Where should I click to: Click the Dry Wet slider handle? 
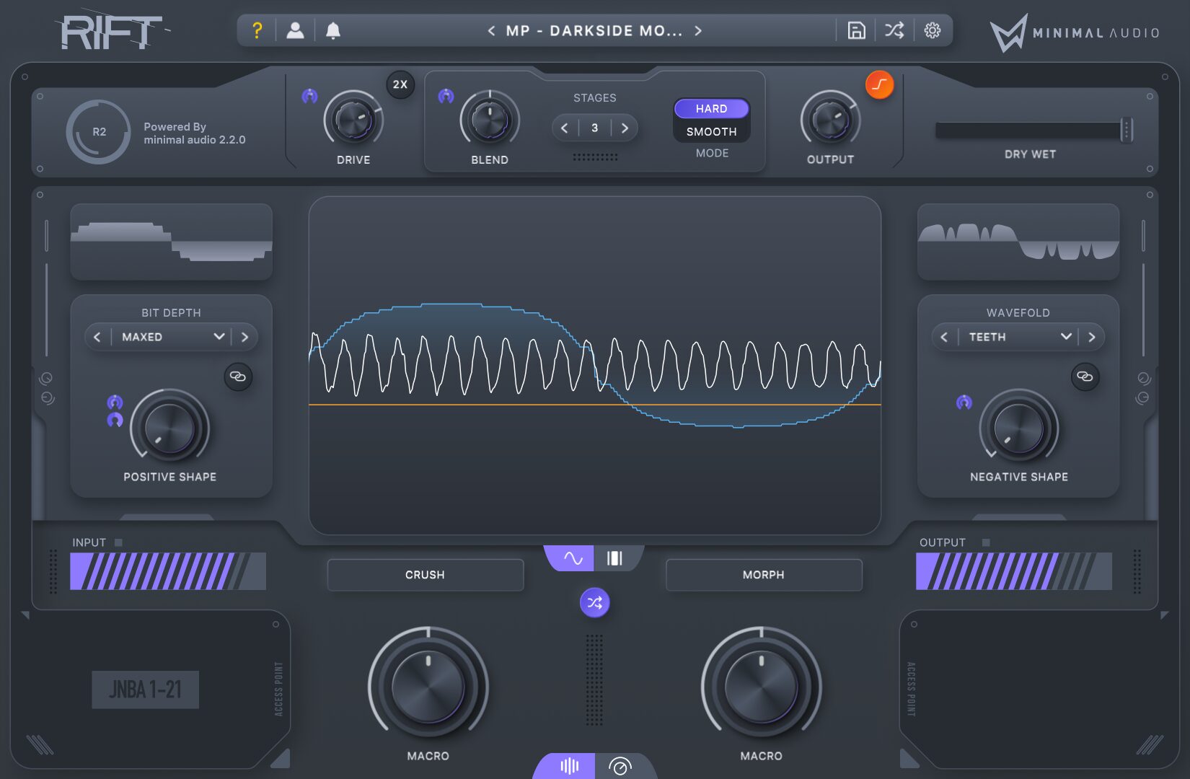[x=1127, y=131]
